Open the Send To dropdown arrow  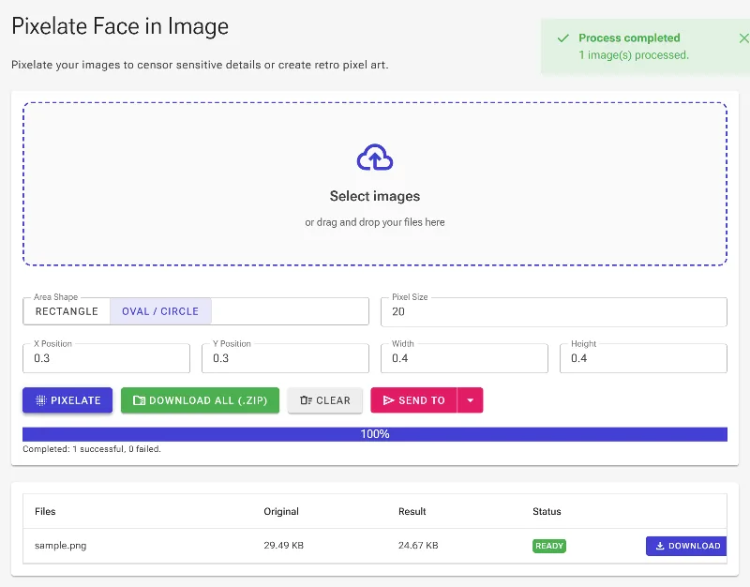pyautogui.click(x=471, y=400)
